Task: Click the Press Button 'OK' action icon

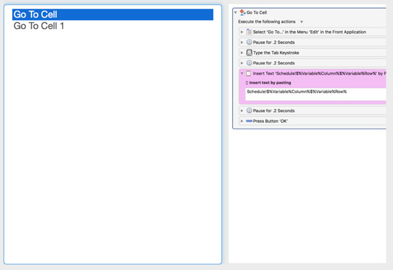Action: tap(249, 121)
